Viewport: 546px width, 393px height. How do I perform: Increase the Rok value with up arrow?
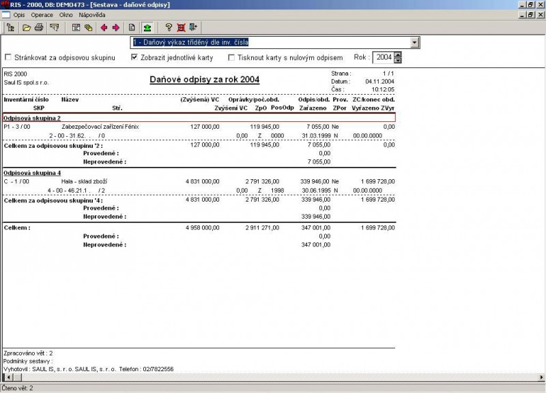tap(397, 54)
